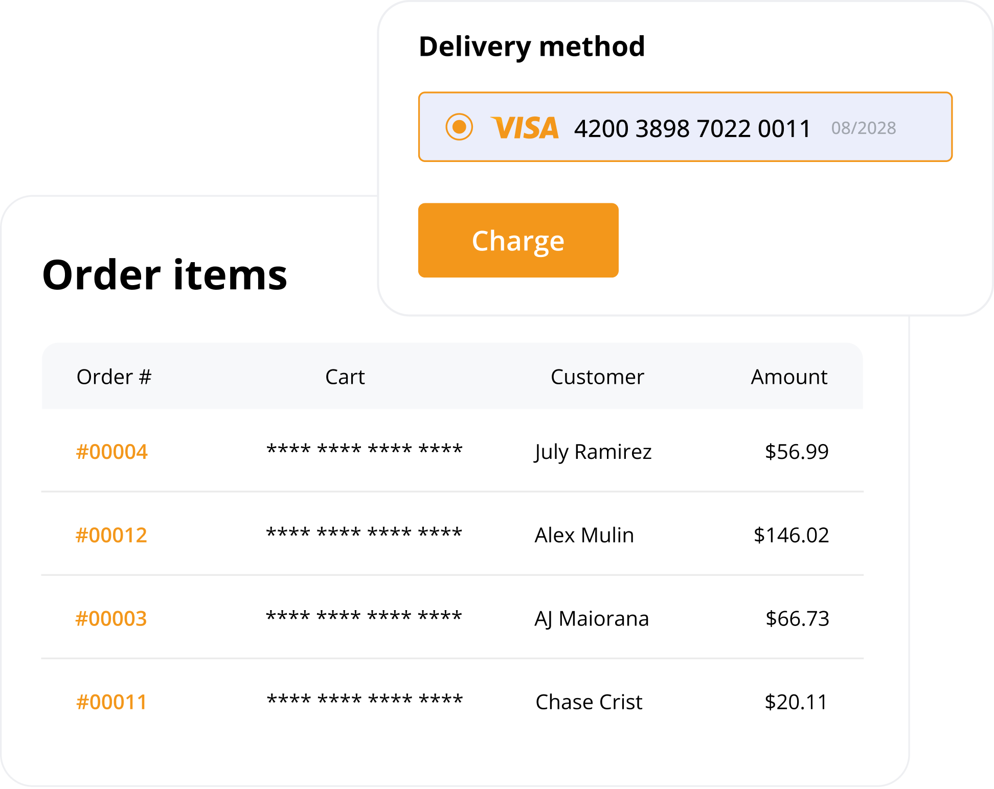Open order #00012 link
This screenshot has height=789, width=994.
[x=111, y=535]
